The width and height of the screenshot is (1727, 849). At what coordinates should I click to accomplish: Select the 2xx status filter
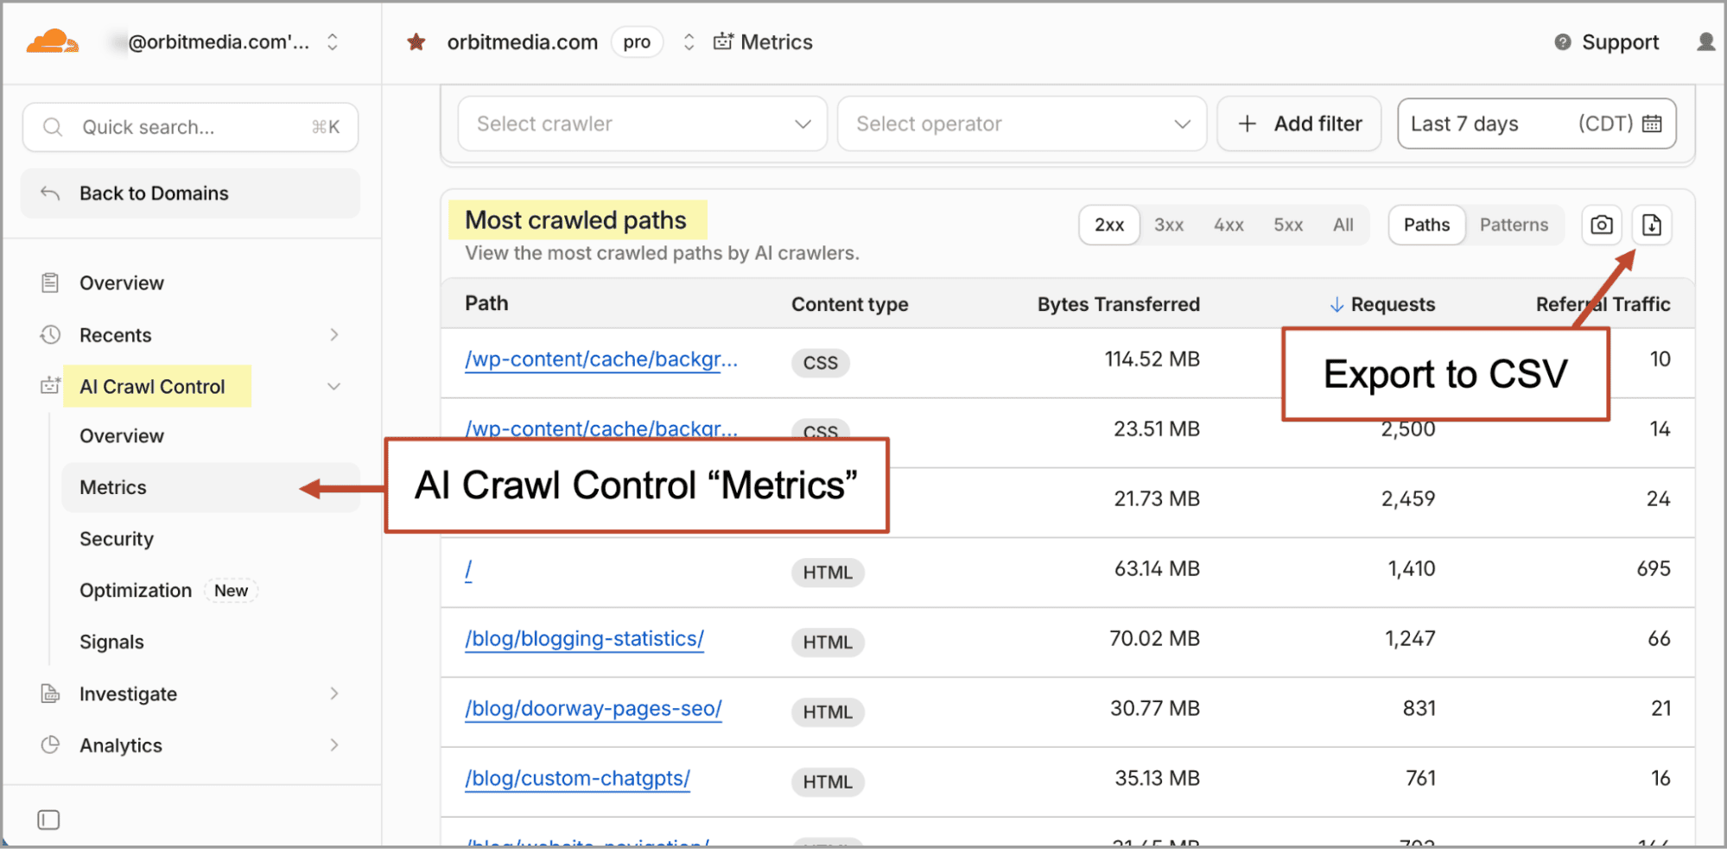pyautogui.click(x=1109, y=225)
